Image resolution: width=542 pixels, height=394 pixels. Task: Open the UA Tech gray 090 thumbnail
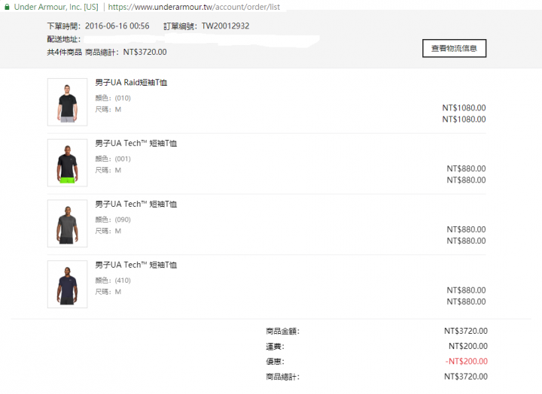click(68, 224)
